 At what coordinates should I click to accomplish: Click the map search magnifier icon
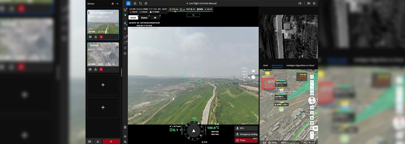point(312,77)
